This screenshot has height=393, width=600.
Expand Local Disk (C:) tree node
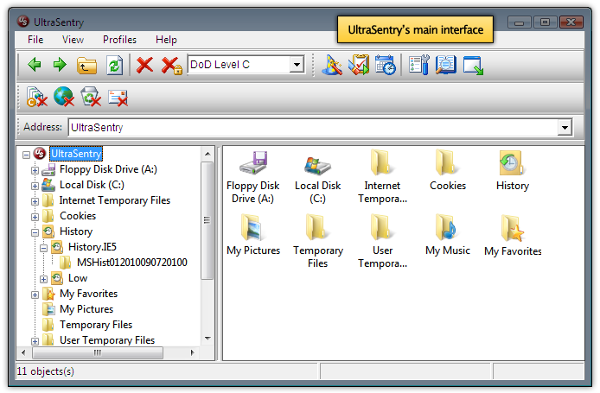[x=35, y=187]
